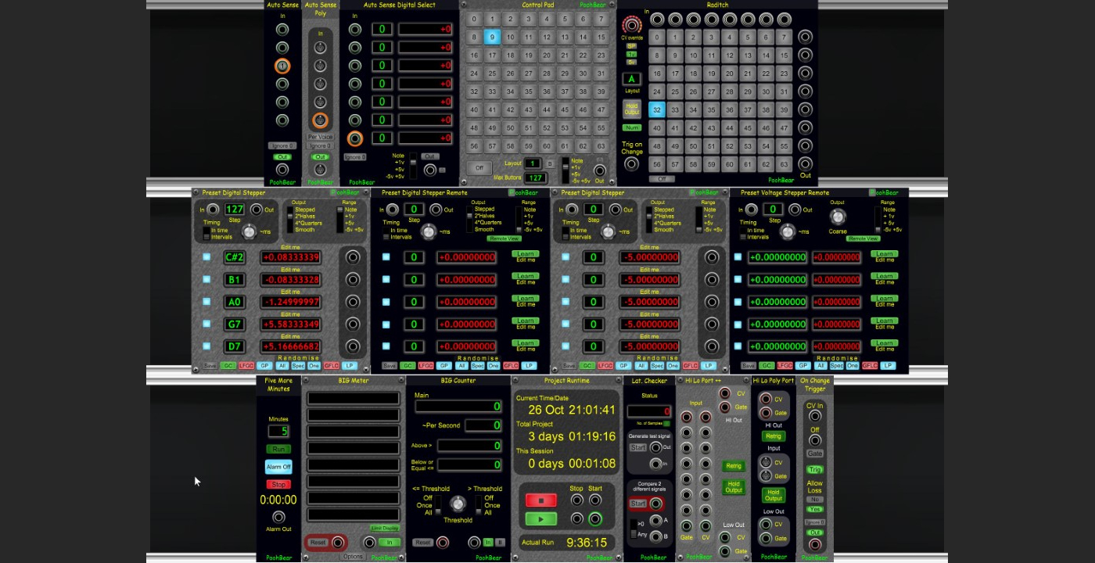This screenshot has height=563, width=1095.
Task: Click the Alarm Out jack on Five More Minutes
Action: (x=279, y=518)
